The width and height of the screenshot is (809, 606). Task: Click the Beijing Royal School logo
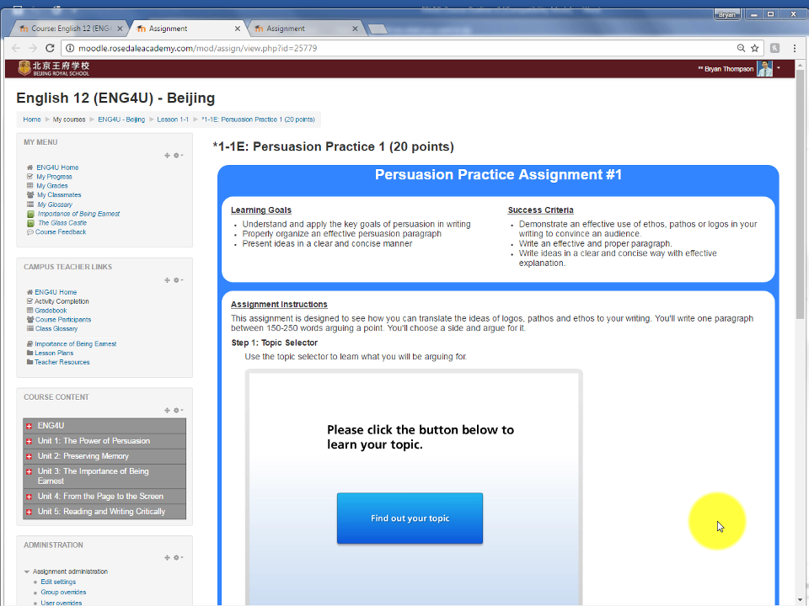pyautogui.click(x=54, y=68)
